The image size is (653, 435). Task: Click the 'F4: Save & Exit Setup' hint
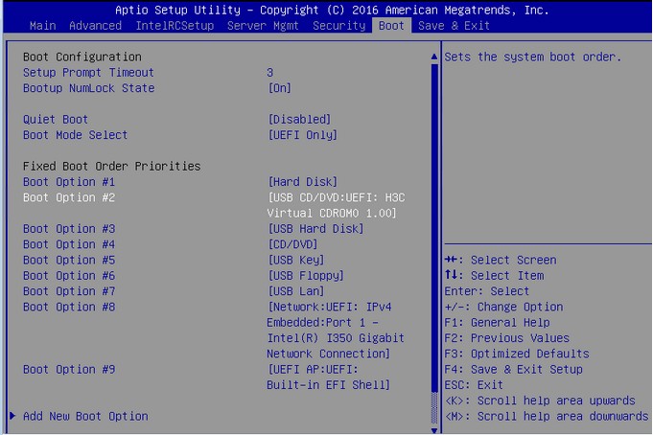(514, 370)
